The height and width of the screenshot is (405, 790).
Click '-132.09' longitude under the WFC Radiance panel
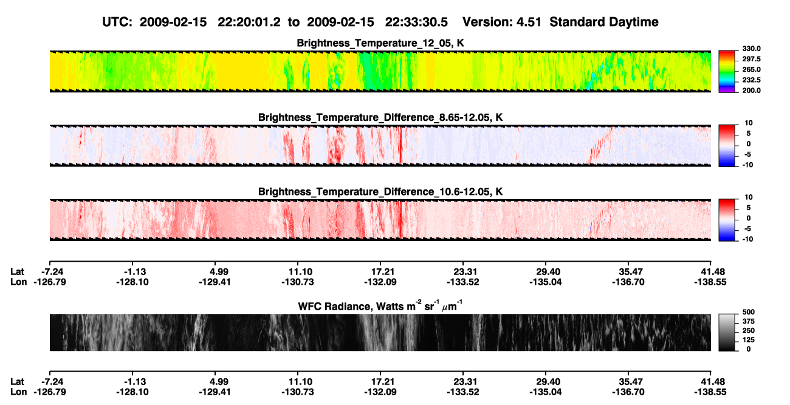pos(380,392)
